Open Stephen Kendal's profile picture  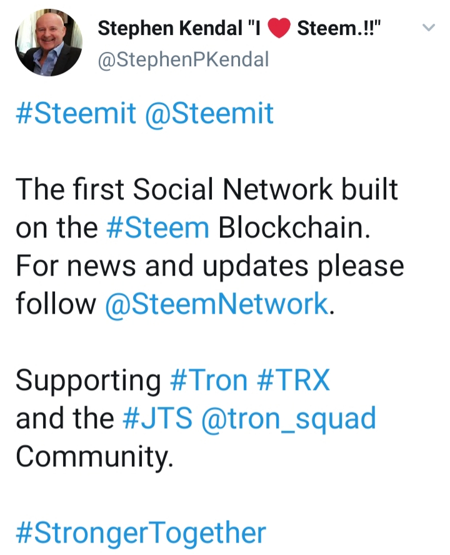(49, 42)
